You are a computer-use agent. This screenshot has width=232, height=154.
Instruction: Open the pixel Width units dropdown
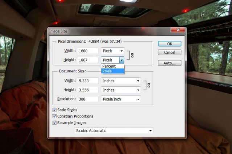coord(112,51)
